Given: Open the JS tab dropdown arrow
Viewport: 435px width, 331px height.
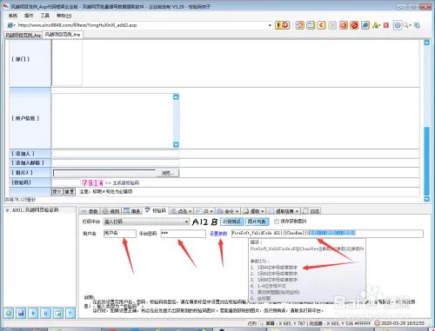Looking at the screenshot, I should 211,211.
